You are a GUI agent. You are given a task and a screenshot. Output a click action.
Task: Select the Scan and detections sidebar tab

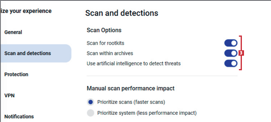(x=28, y=53)
